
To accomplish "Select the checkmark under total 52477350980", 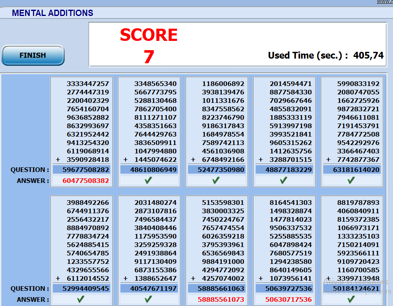I will click(x=216, y=180).
